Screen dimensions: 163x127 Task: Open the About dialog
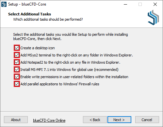(x=16, y=120)
